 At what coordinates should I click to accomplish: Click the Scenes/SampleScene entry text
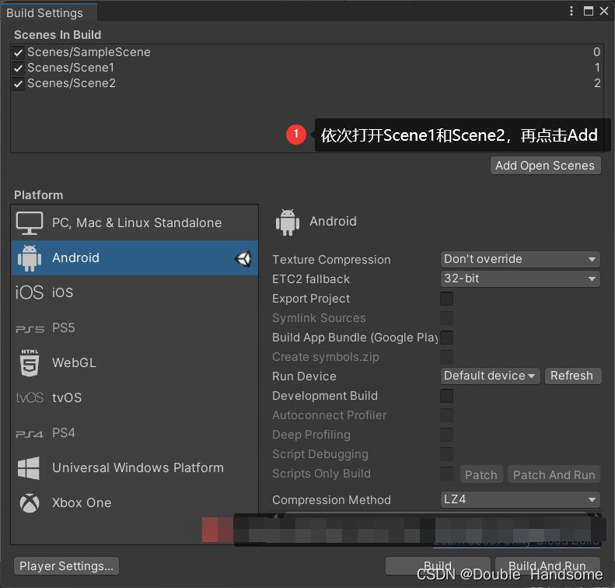89,52
